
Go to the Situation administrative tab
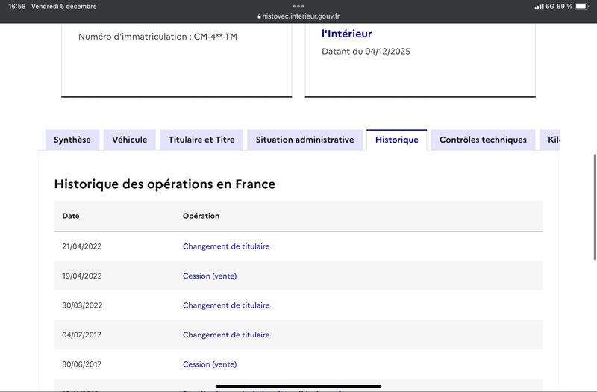pyautogui.click(x=304, y=140)
